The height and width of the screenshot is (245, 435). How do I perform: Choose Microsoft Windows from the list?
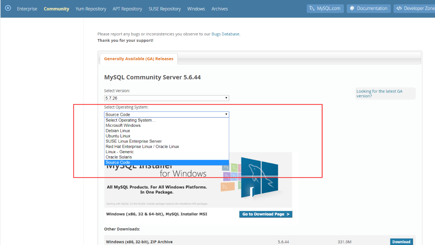(166, 125)
